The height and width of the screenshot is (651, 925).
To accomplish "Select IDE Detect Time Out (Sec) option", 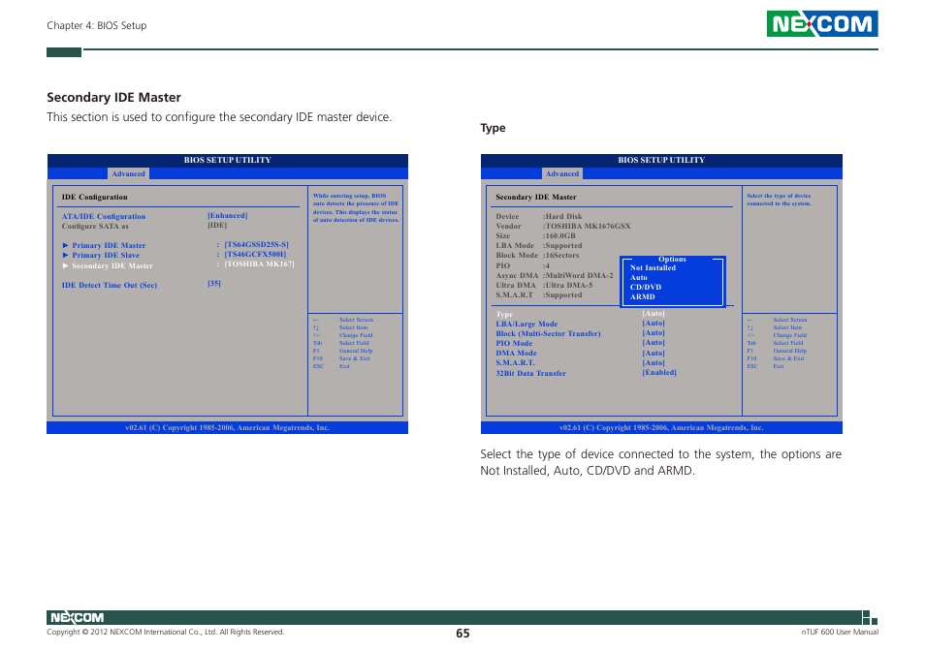I will tap(110, 285).
